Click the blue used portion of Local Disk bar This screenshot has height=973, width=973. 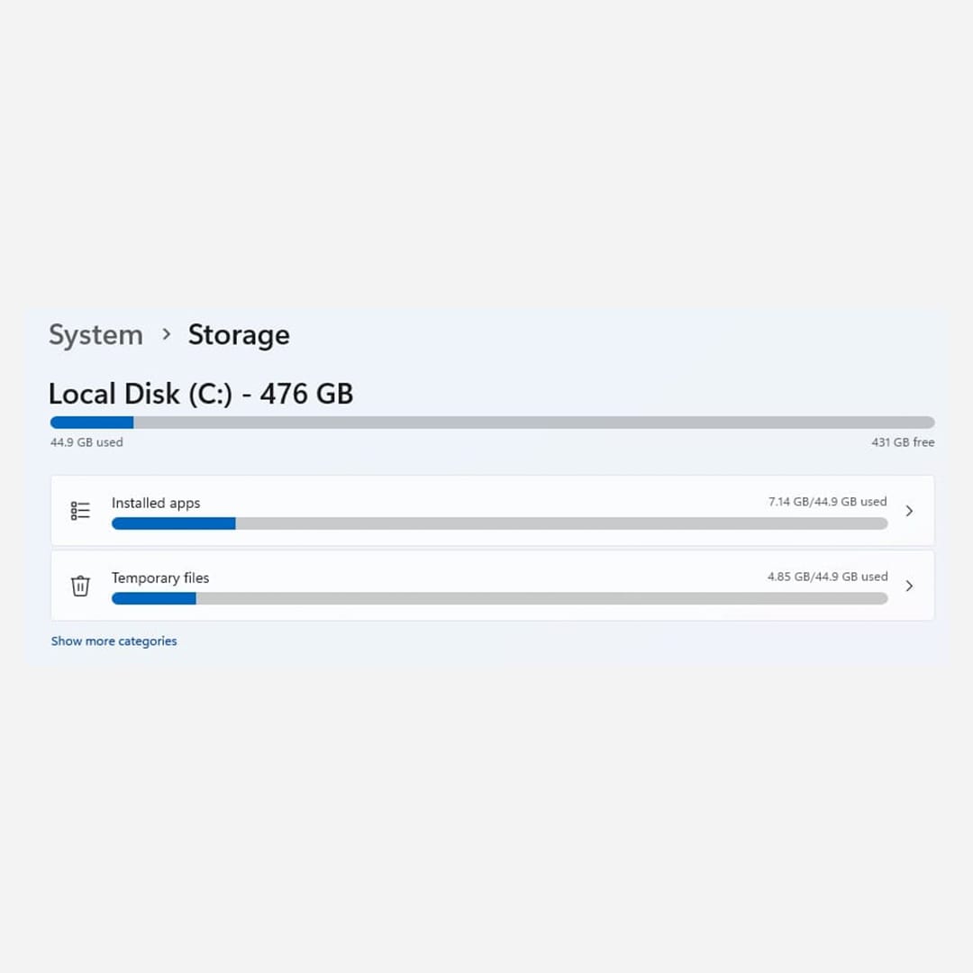coord(92,423)
